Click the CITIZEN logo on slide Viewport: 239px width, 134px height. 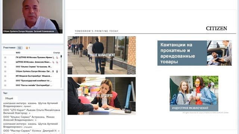(x=217, y=28)
